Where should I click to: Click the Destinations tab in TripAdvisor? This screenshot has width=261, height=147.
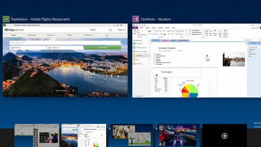(x=88, y=35)
